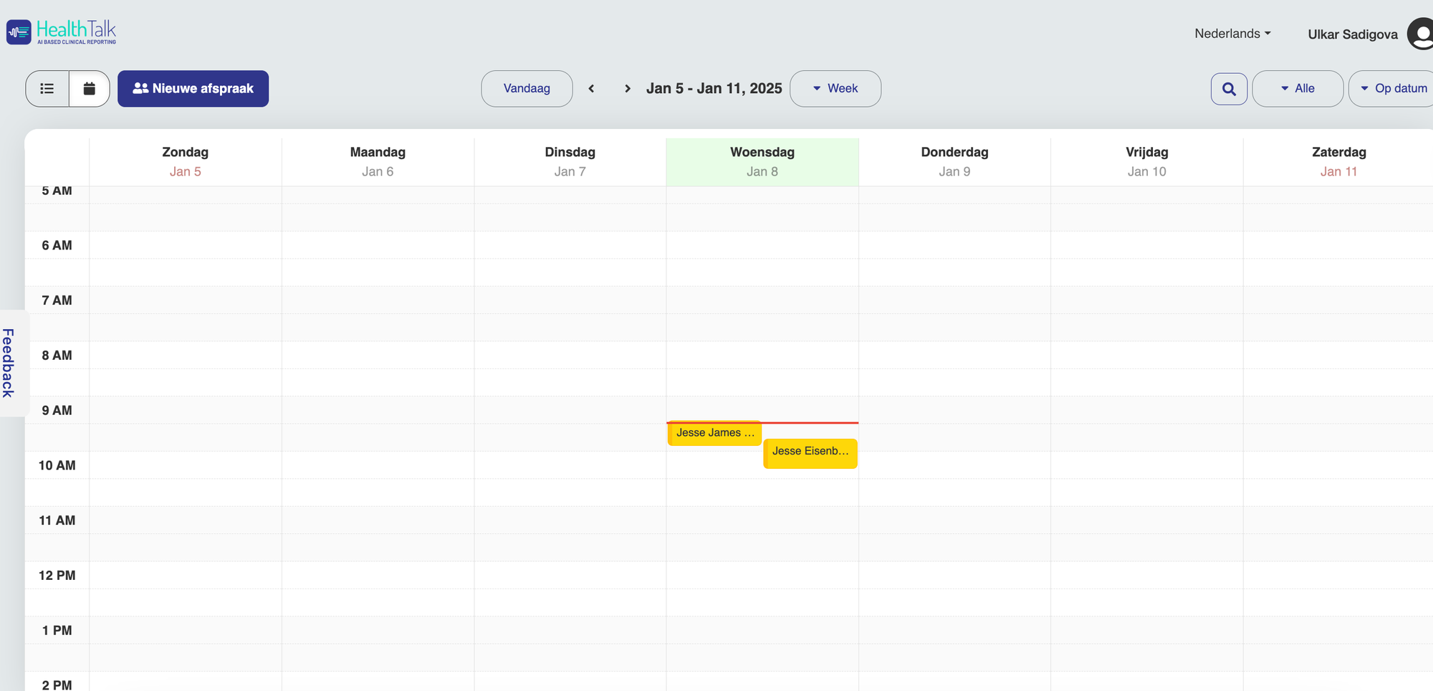The width and height of the screenshot is (1433, 691).
Task: Open user profile avatar icon
Action: coord(1421,34)
